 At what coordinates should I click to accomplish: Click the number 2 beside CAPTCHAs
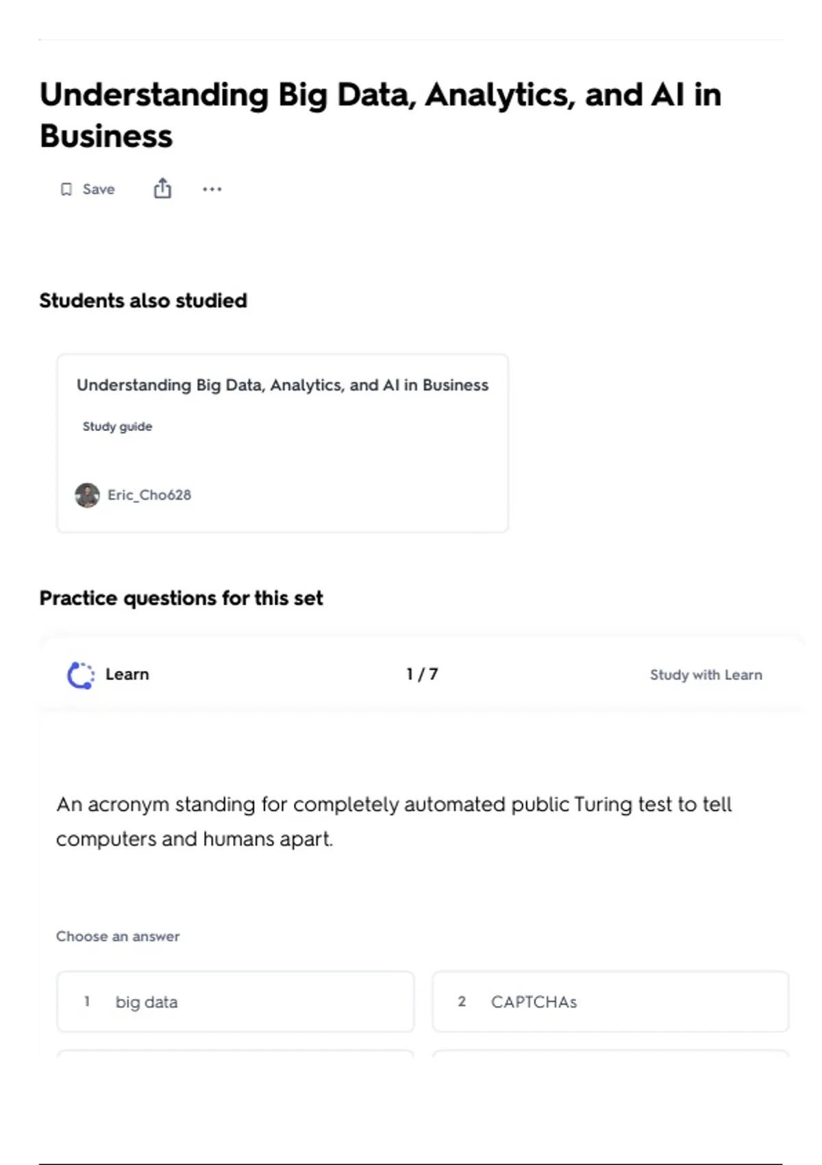click(x=462, y=1001)
